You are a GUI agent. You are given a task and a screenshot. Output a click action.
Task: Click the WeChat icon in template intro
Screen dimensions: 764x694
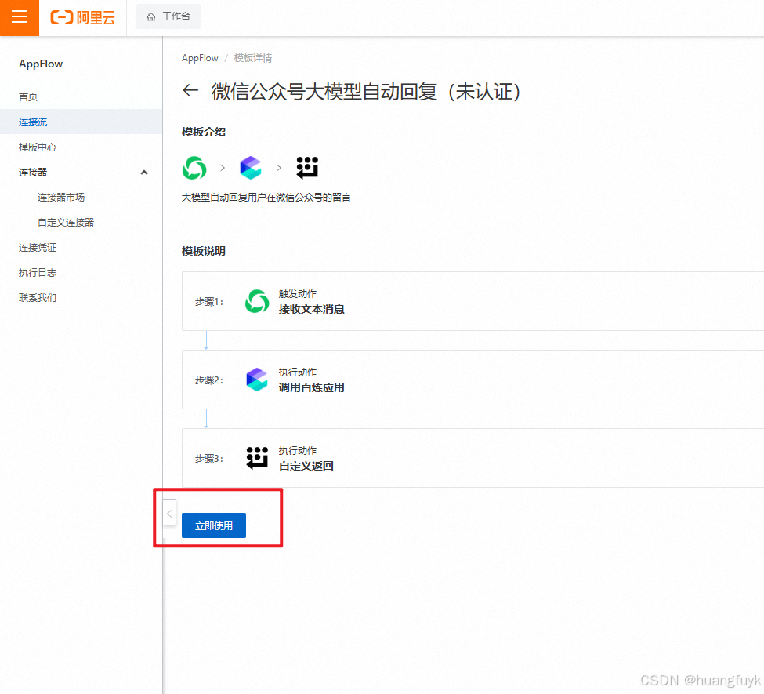[x=194, y=168]
